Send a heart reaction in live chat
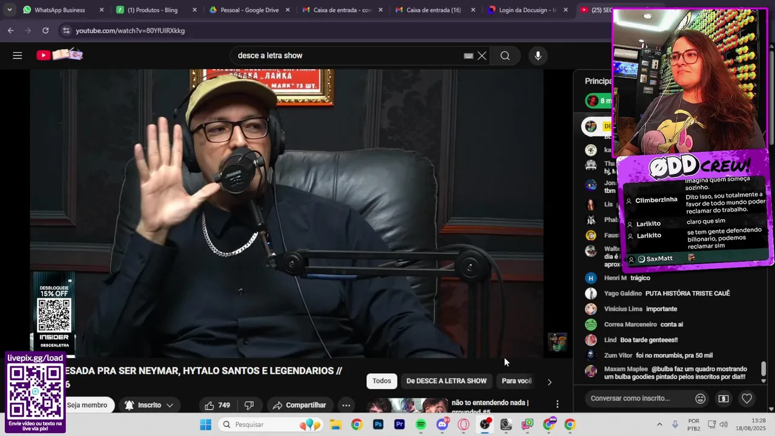 pyautogui.click(x=747, y=398)
